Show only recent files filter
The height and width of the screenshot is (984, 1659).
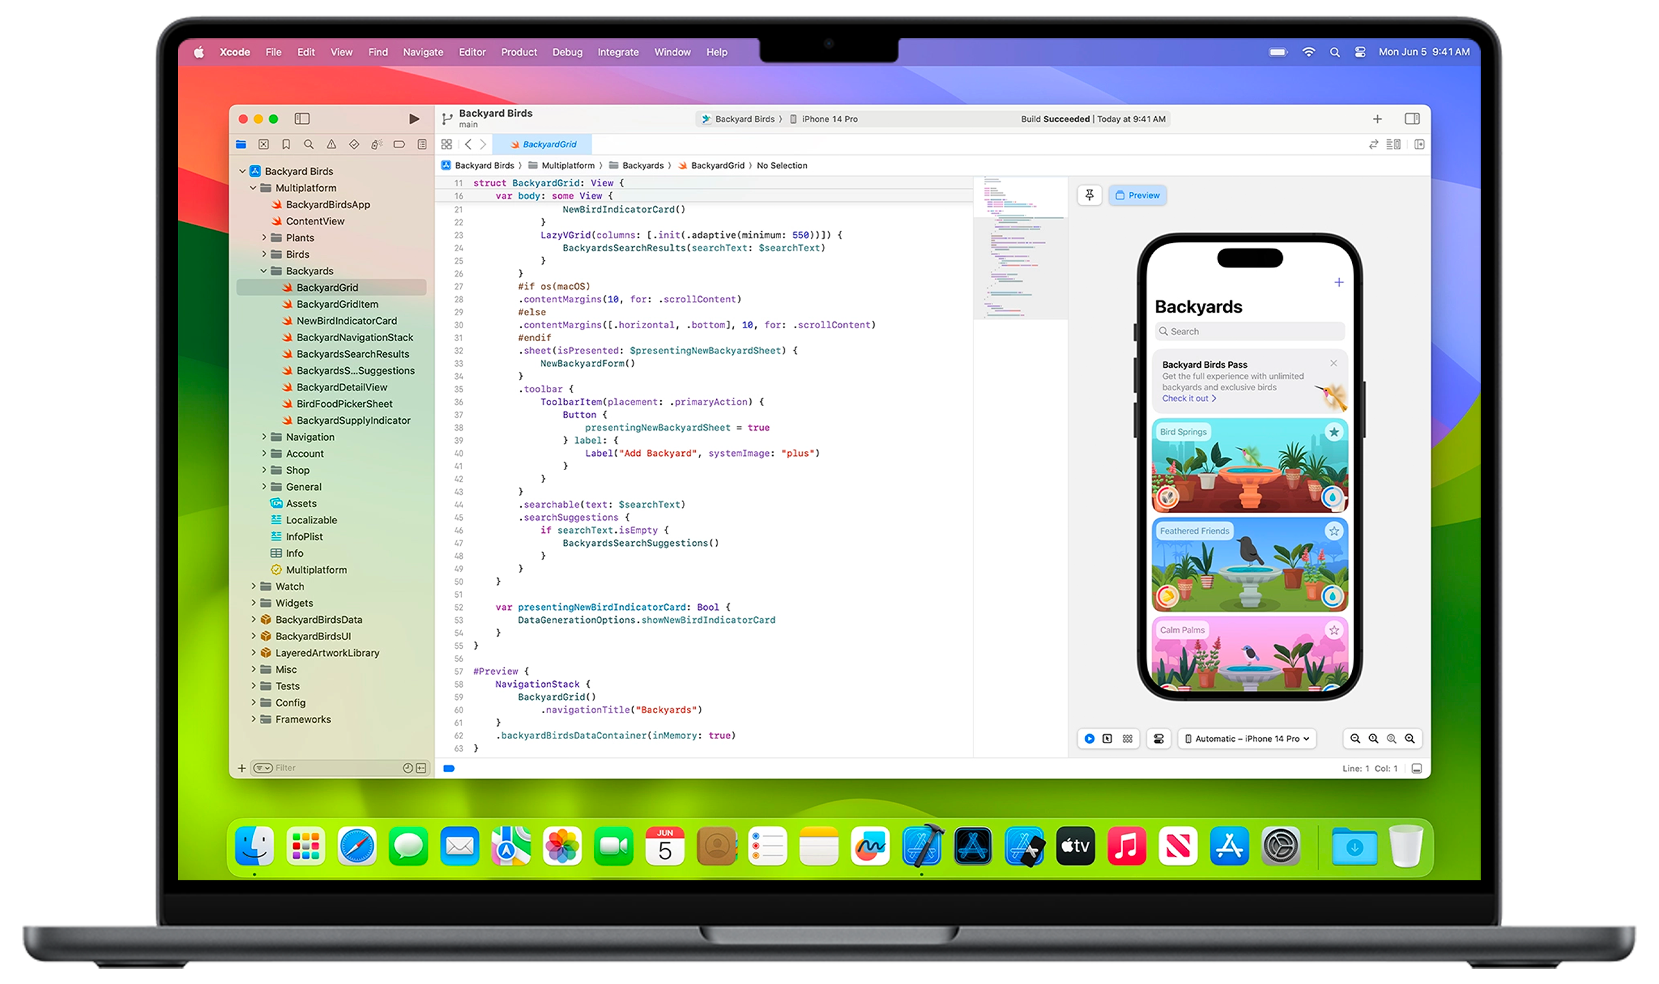407,768
